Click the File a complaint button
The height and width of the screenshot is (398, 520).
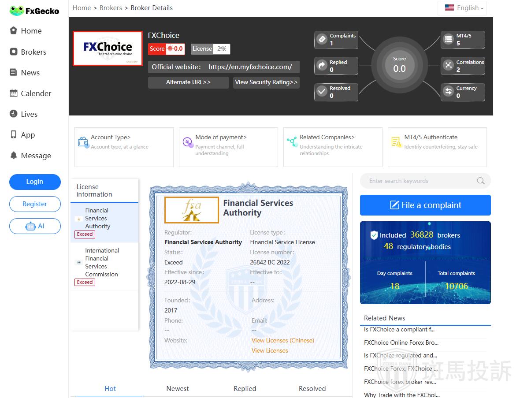pos(425,205)
